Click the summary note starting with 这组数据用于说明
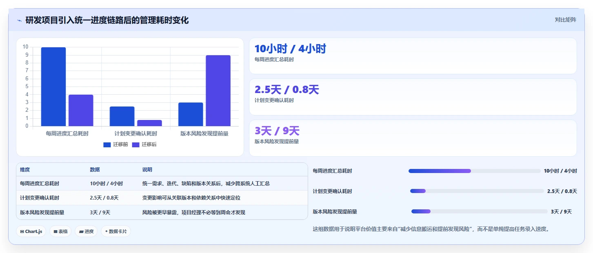The width and height of the screenshot is (593, 253). point(431,229)
